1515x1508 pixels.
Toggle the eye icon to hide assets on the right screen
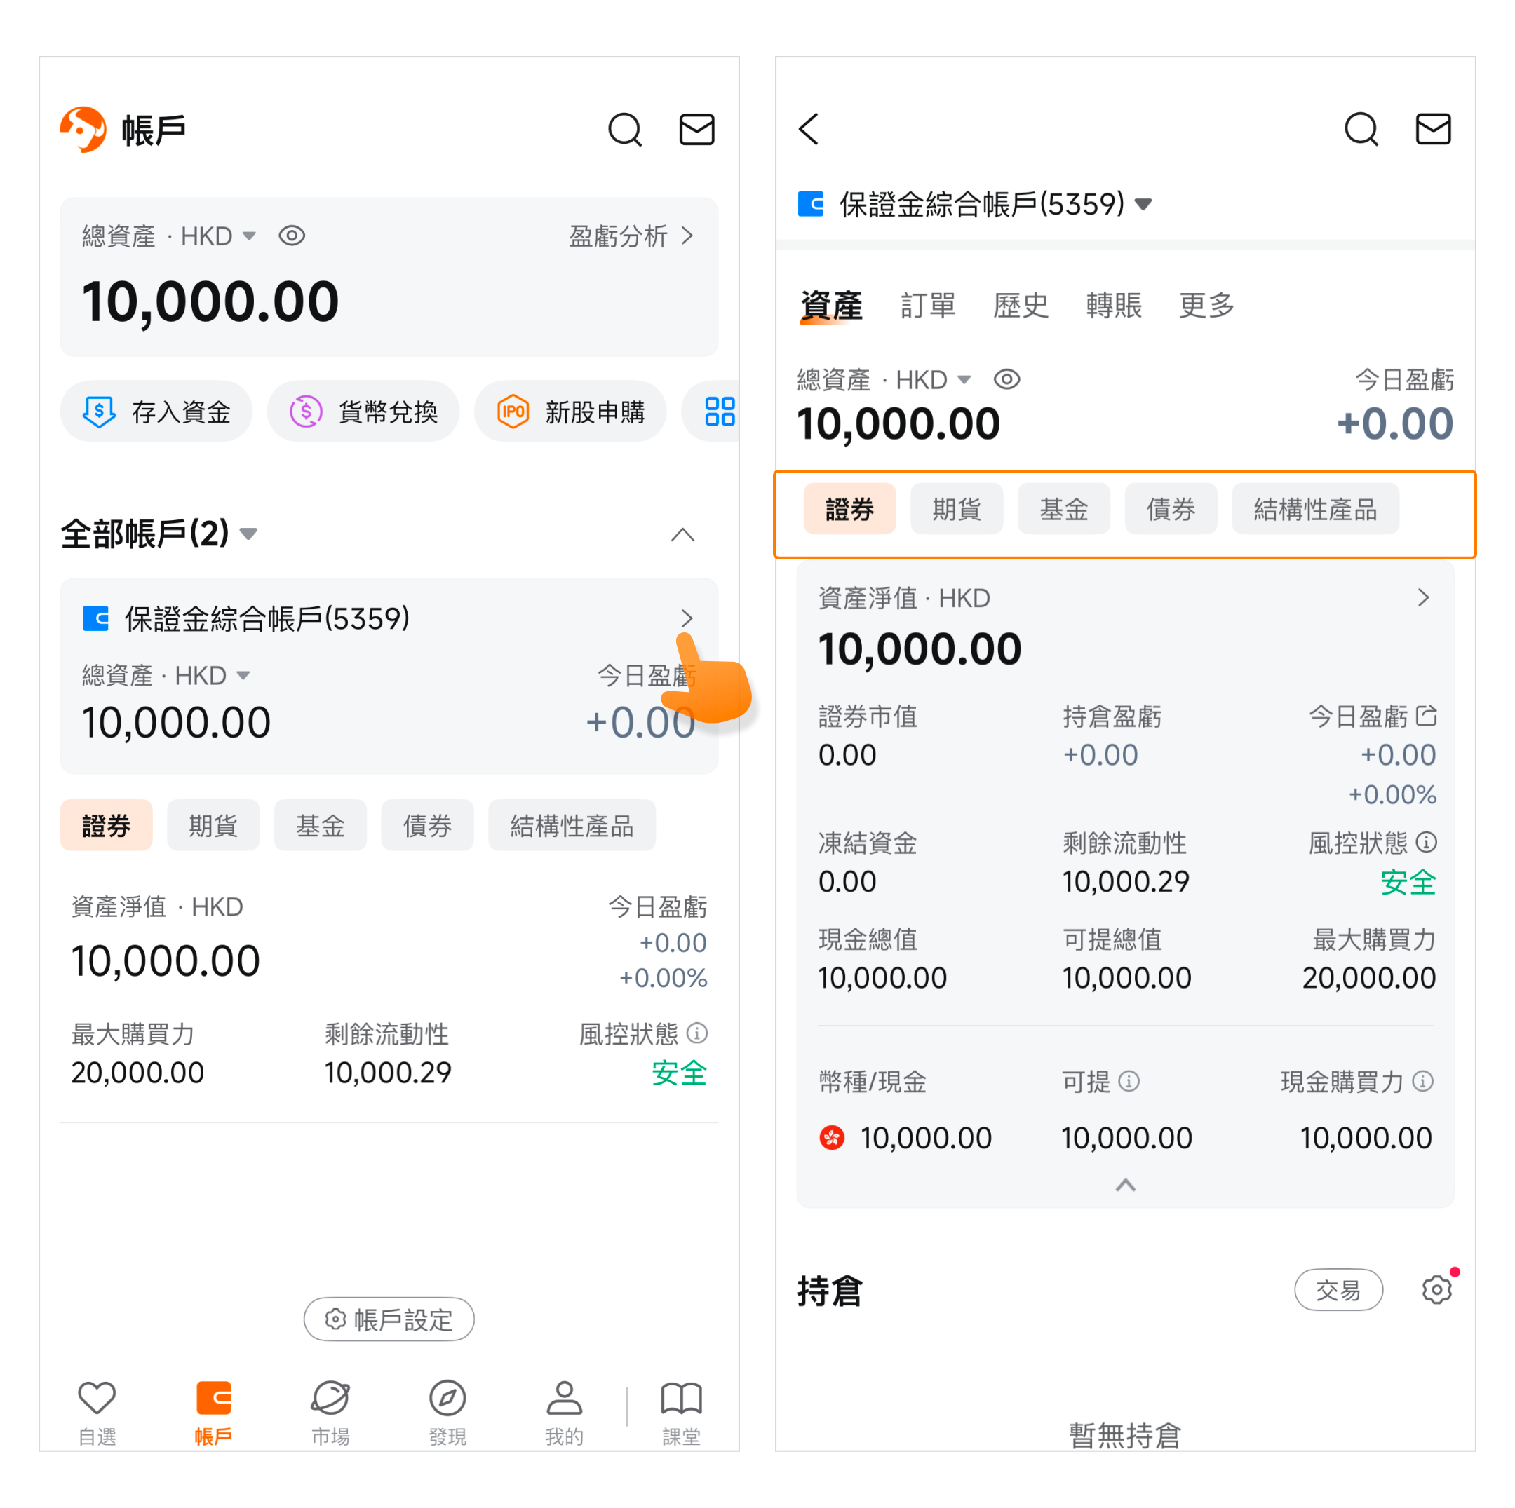pyautogui.click(x=1007, y=380)
